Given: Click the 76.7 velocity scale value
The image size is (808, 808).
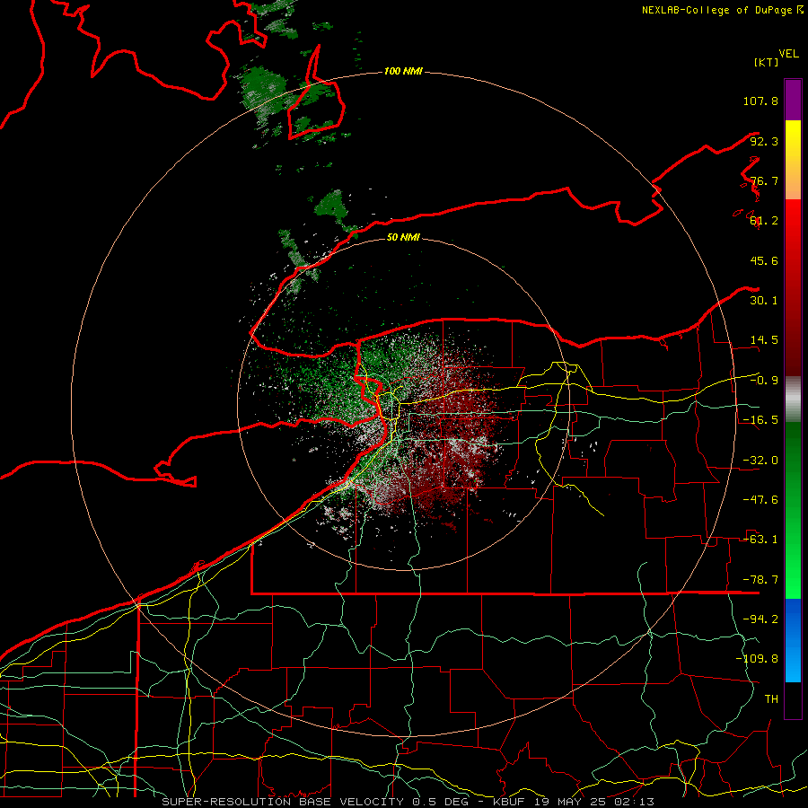Looking at the screenshot, I should point(764,180).
